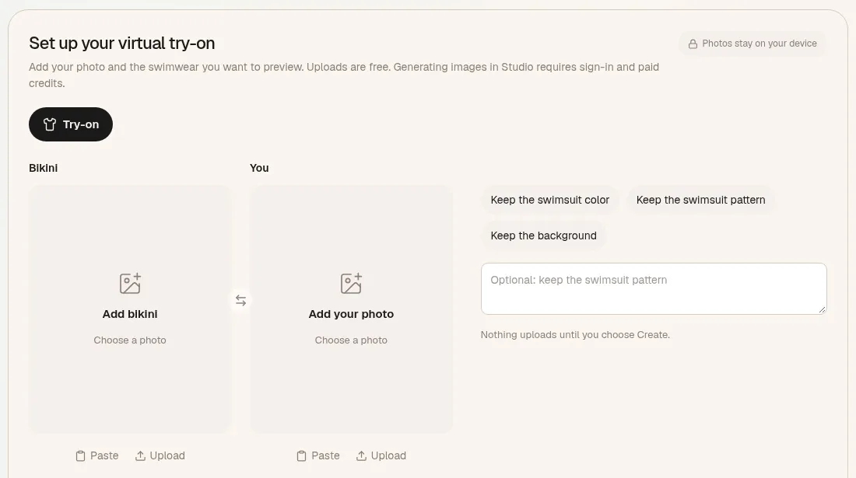This screenshot has height=478, width=856.
Task: Click the Photos stay on your device badge
Action: [753, 44]
